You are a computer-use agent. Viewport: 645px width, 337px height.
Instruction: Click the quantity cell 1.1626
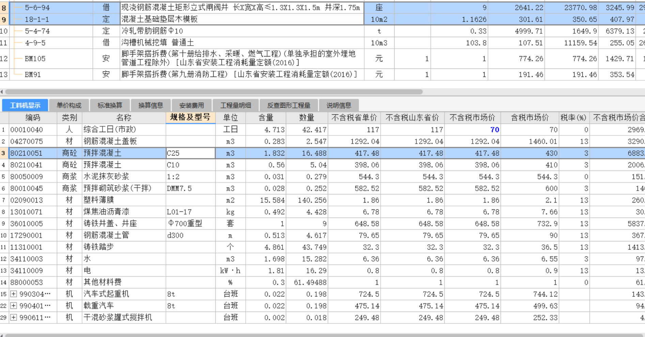tap(459, 19)
